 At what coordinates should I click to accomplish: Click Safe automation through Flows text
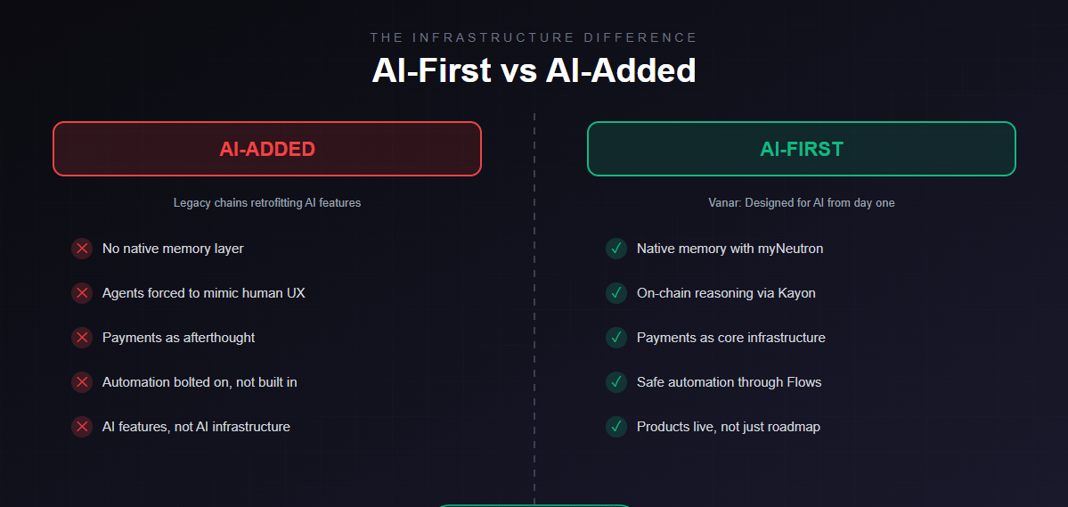pos(729,382)
